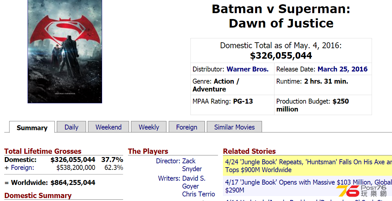Click the Chris Terrio writer link

tap(199, 194)
